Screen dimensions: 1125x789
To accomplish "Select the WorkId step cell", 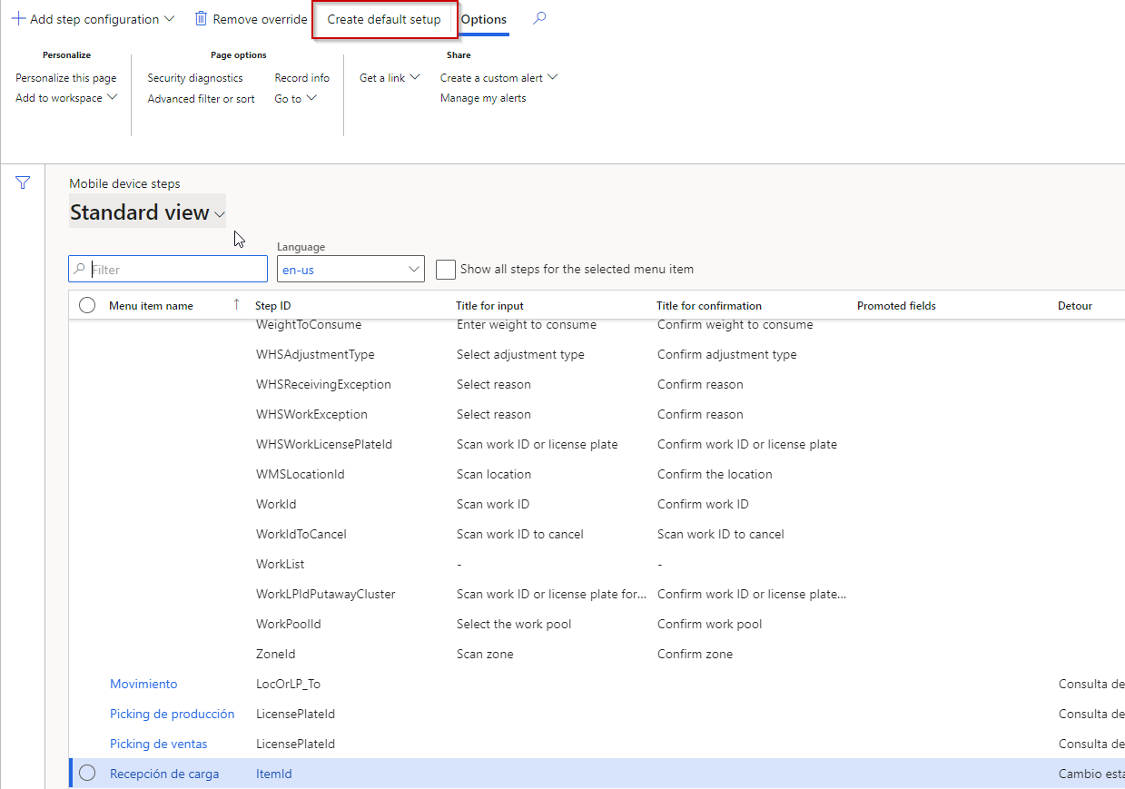I will click(276, 504).
